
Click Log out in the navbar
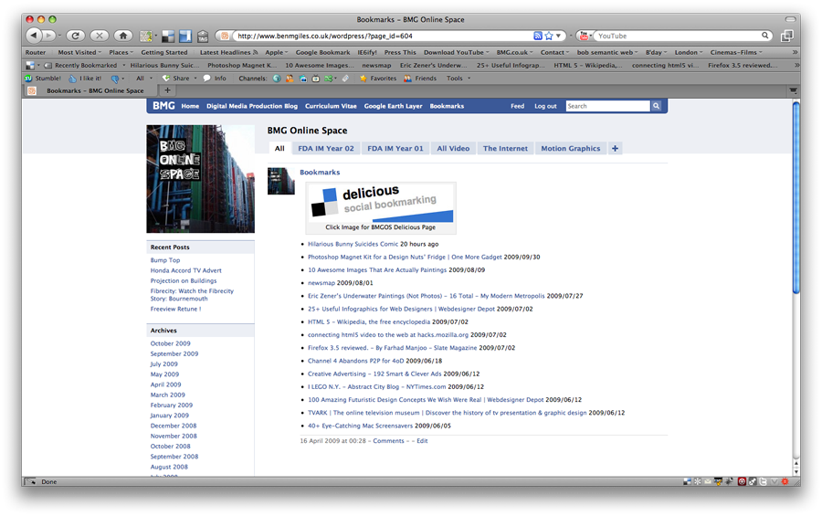click(545, 106)
